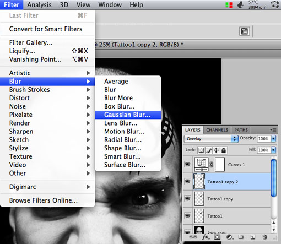Select the Tattoo1 copy layer thumbnail
The width and height of the screenshot is (281, 244).
tap(199, 199)
